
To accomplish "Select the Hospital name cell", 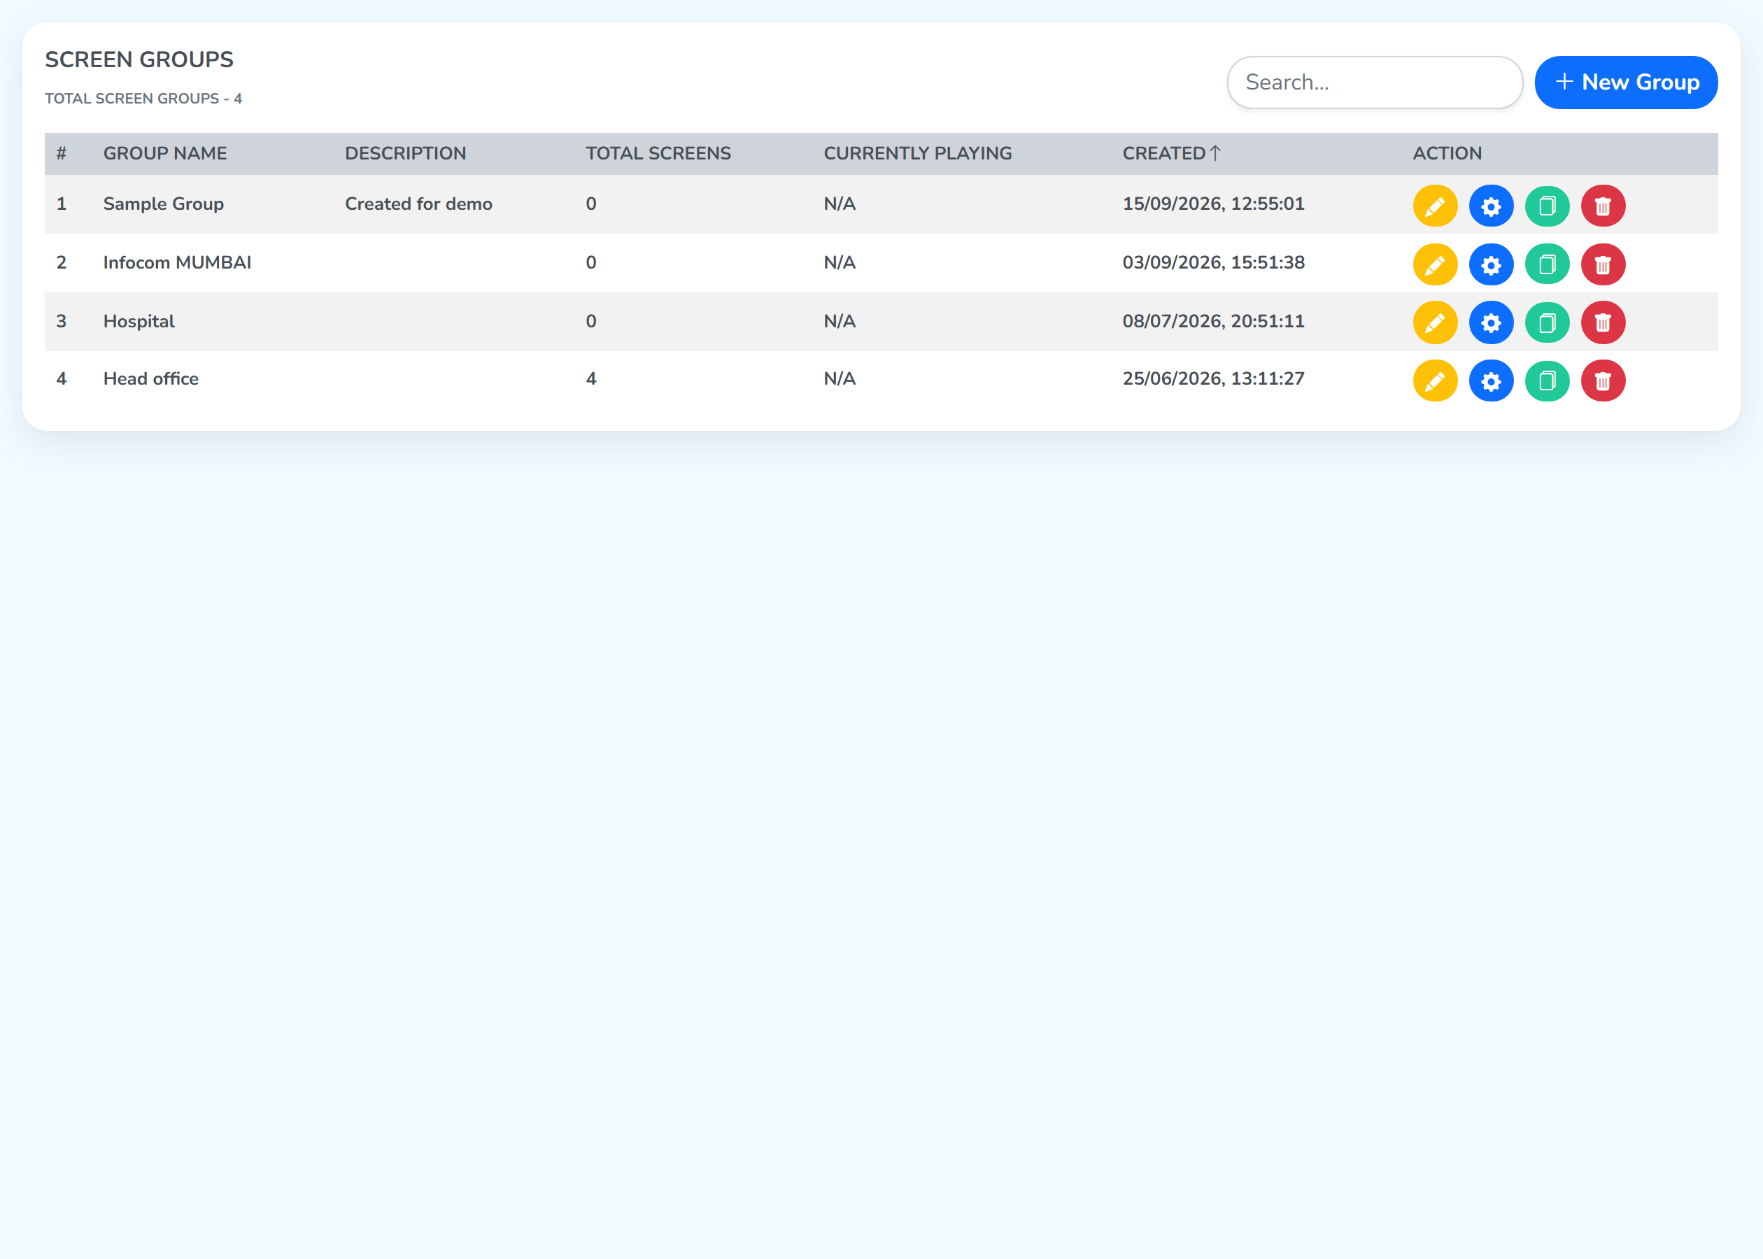I will [139, 322].
